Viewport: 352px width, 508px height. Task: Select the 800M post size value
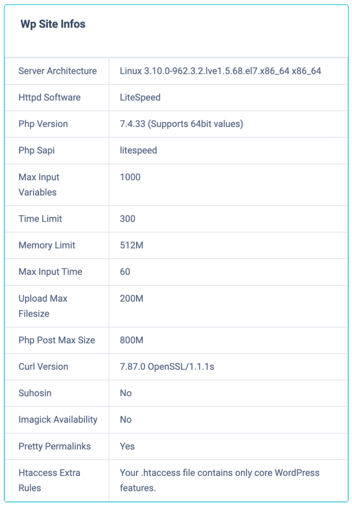pyautogui.click(x=132, y=340)
